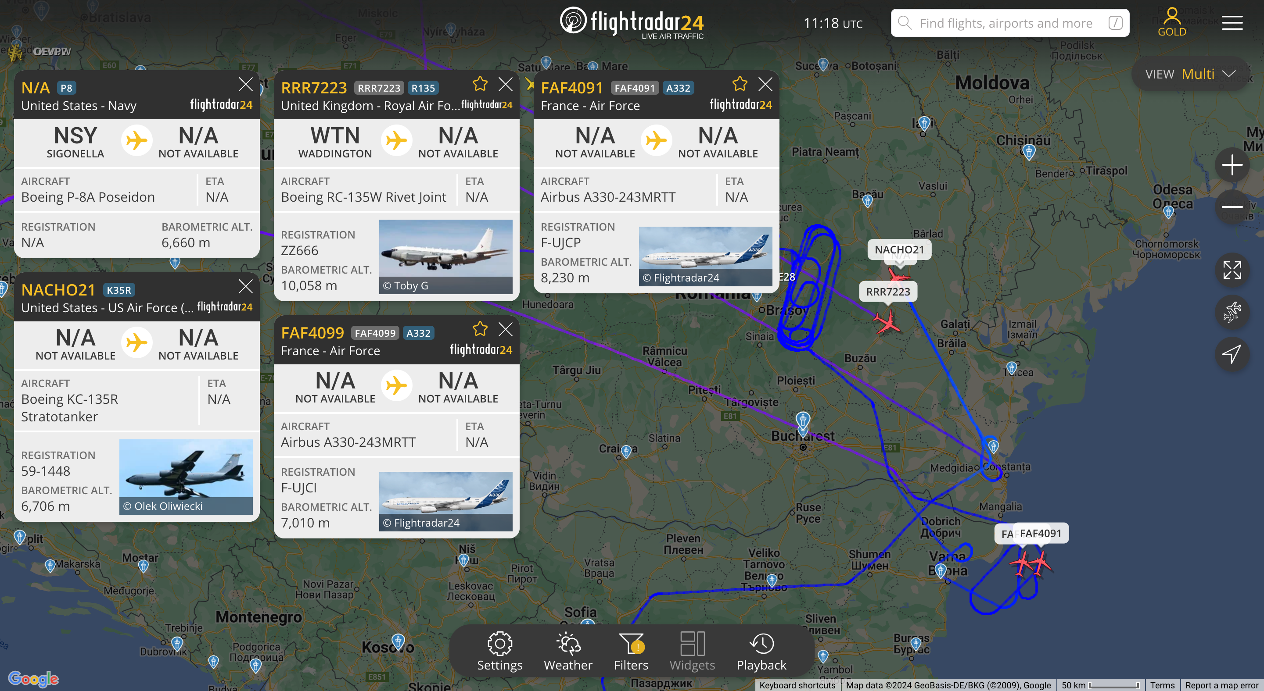Toggle favorite star on FAF4091 card

[740, 84]
